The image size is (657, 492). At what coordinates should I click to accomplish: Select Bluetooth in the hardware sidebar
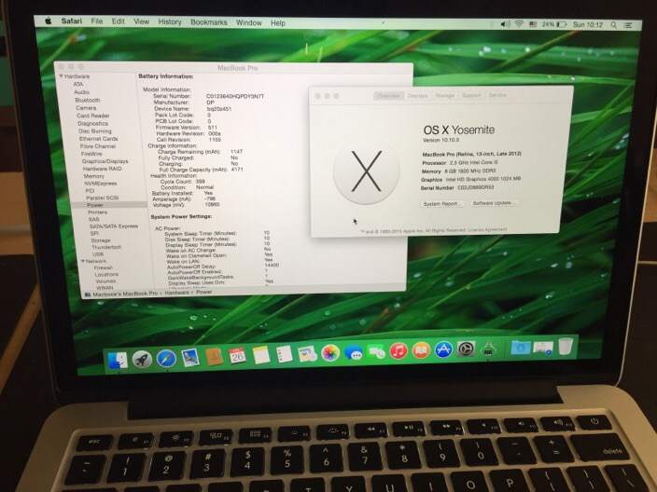(x=87, y=100)
